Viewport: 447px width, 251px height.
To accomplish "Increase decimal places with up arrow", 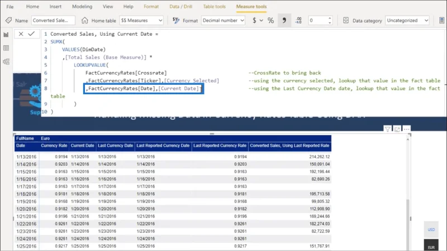I will [x=330, y=18].
